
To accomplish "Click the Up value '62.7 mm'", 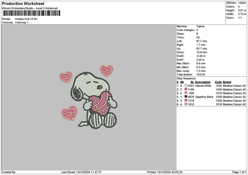I will (x=202, y=48).
